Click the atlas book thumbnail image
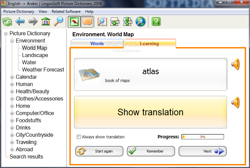 click(x=89, y=75)
